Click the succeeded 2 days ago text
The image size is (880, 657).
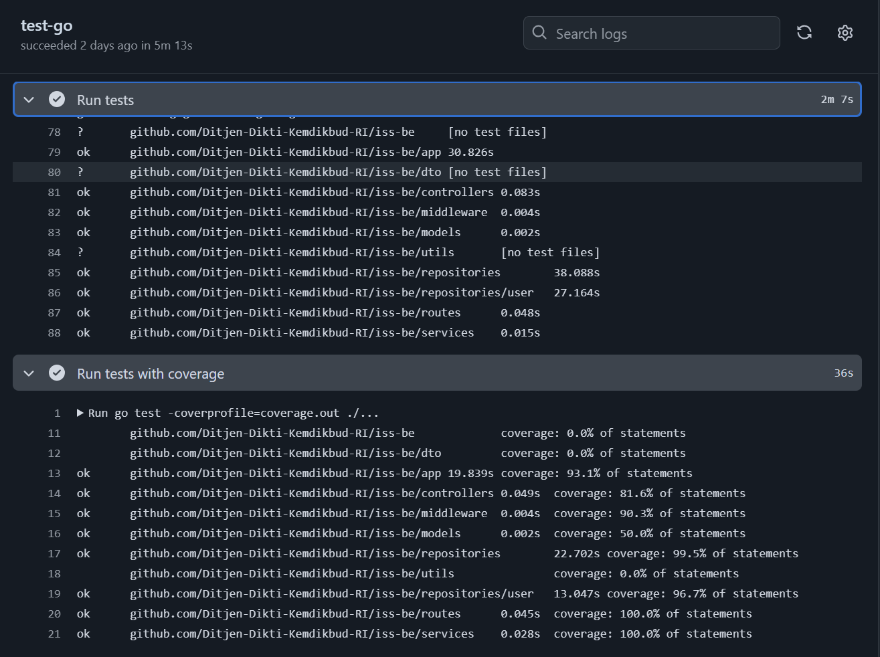tap(106, 45)
